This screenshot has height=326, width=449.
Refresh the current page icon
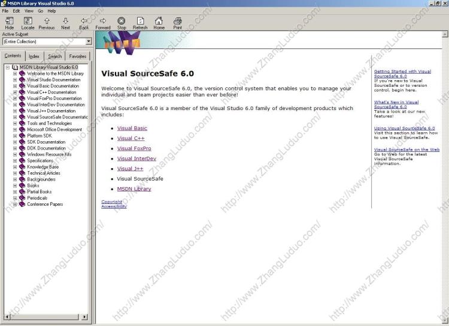click(140, 21)
